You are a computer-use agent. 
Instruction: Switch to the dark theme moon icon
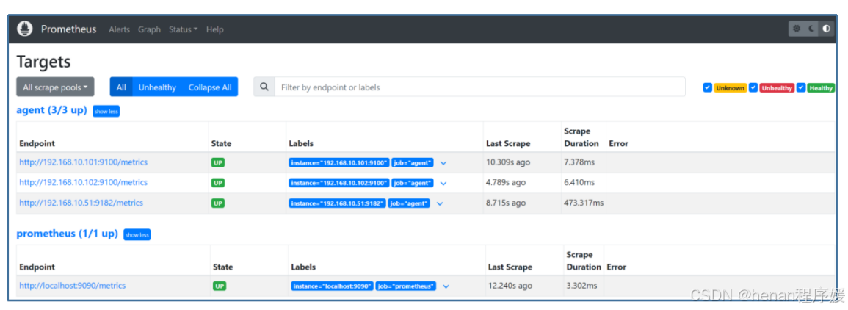(811, 29)
